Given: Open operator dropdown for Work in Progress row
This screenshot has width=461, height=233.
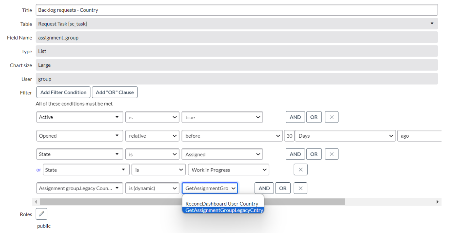Looking at the screenshot, I should (159, 170).
